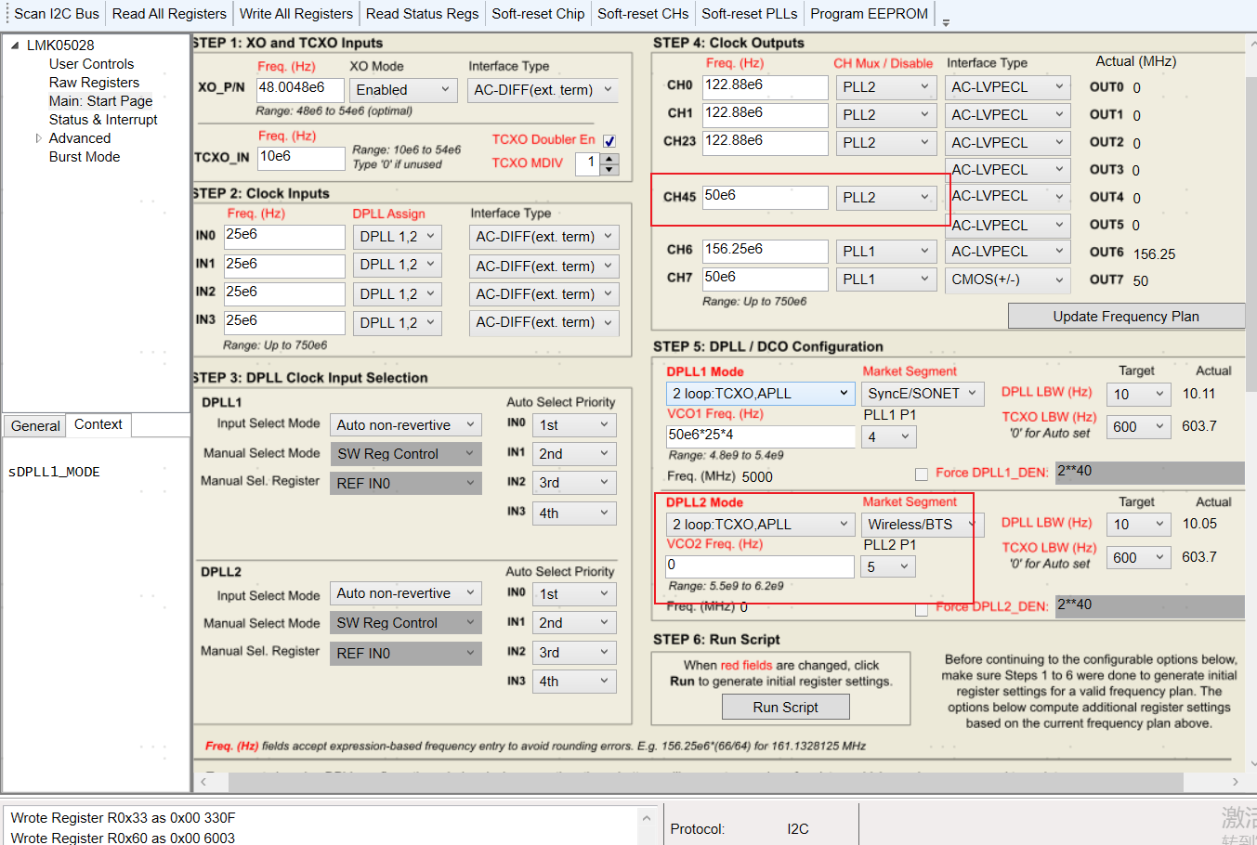Switch to the Context tab

pos(98,424)
